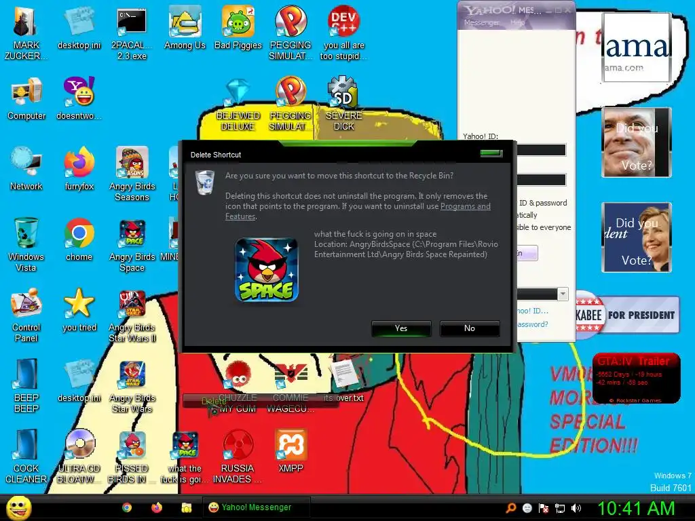Select the furryfox Firefox icon
Image resolution: width=695 pixels, height=521 pixels.
(79, 169)
